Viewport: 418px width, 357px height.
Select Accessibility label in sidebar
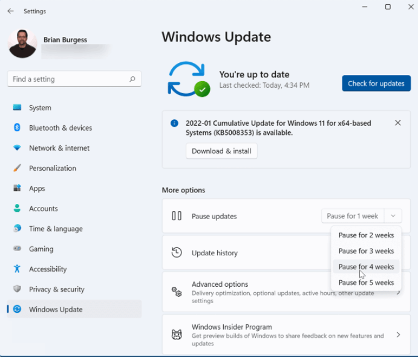coord(48,269)
